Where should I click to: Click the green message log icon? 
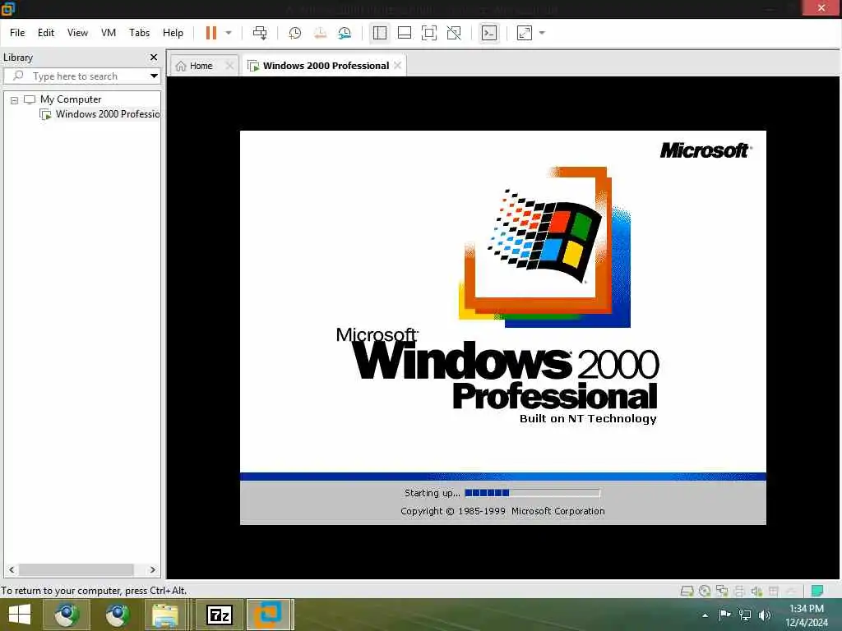coord(817,591)
